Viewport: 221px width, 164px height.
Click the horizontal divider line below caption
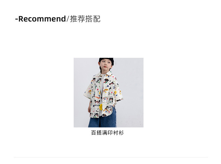click(x=111, y=157)
